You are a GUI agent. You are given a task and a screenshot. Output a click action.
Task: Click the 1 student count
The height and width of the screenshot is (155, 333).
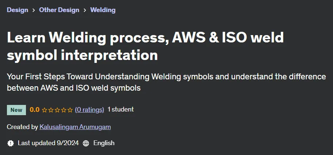click(121, 109)
